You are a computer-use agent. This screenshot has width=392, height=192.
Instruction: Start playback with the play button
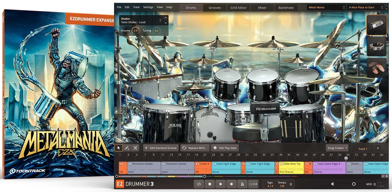coord(221,184)
